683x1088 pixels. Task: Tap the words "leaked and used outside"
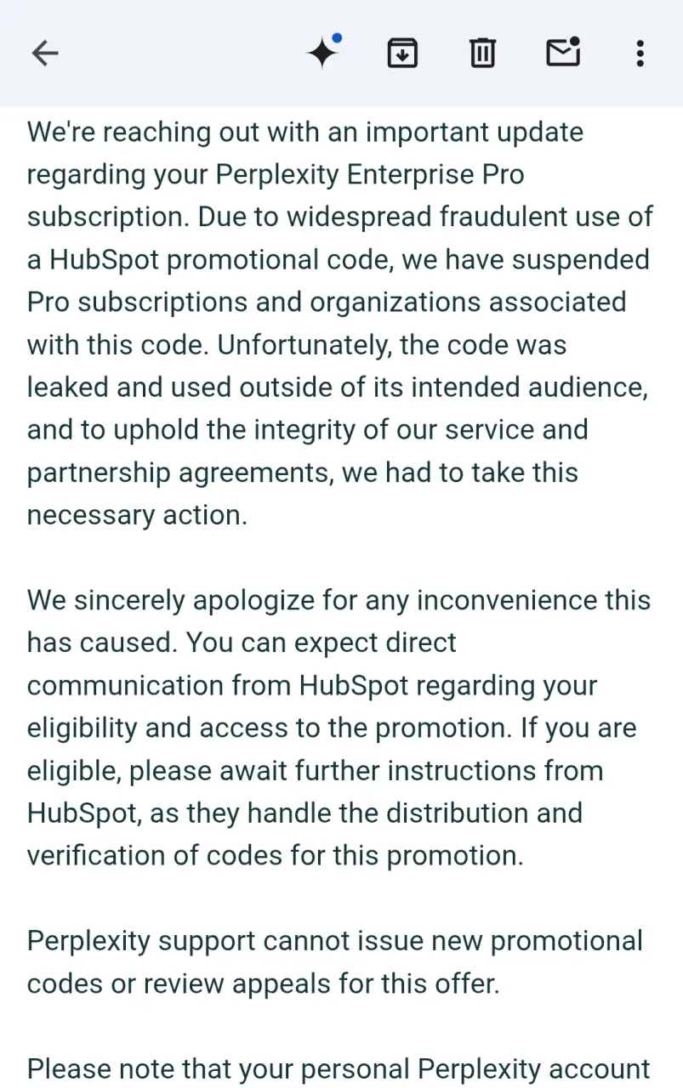pyautogui.click(x=168, y=388)
